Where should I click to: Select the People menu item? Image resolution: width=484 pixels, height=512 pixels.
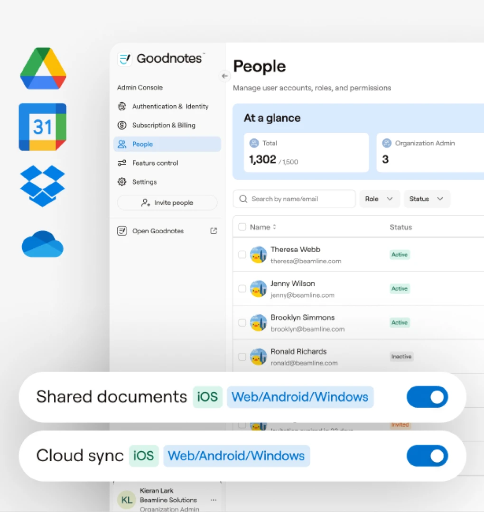[168, 144]
